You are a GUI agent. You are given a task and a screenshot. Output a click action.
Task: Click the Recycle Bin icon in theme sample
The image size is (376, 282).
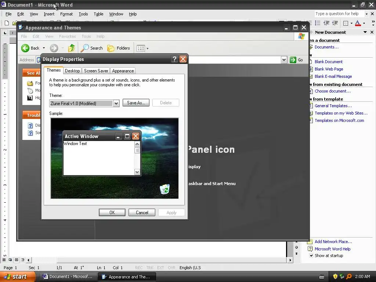tap(165, 189)
